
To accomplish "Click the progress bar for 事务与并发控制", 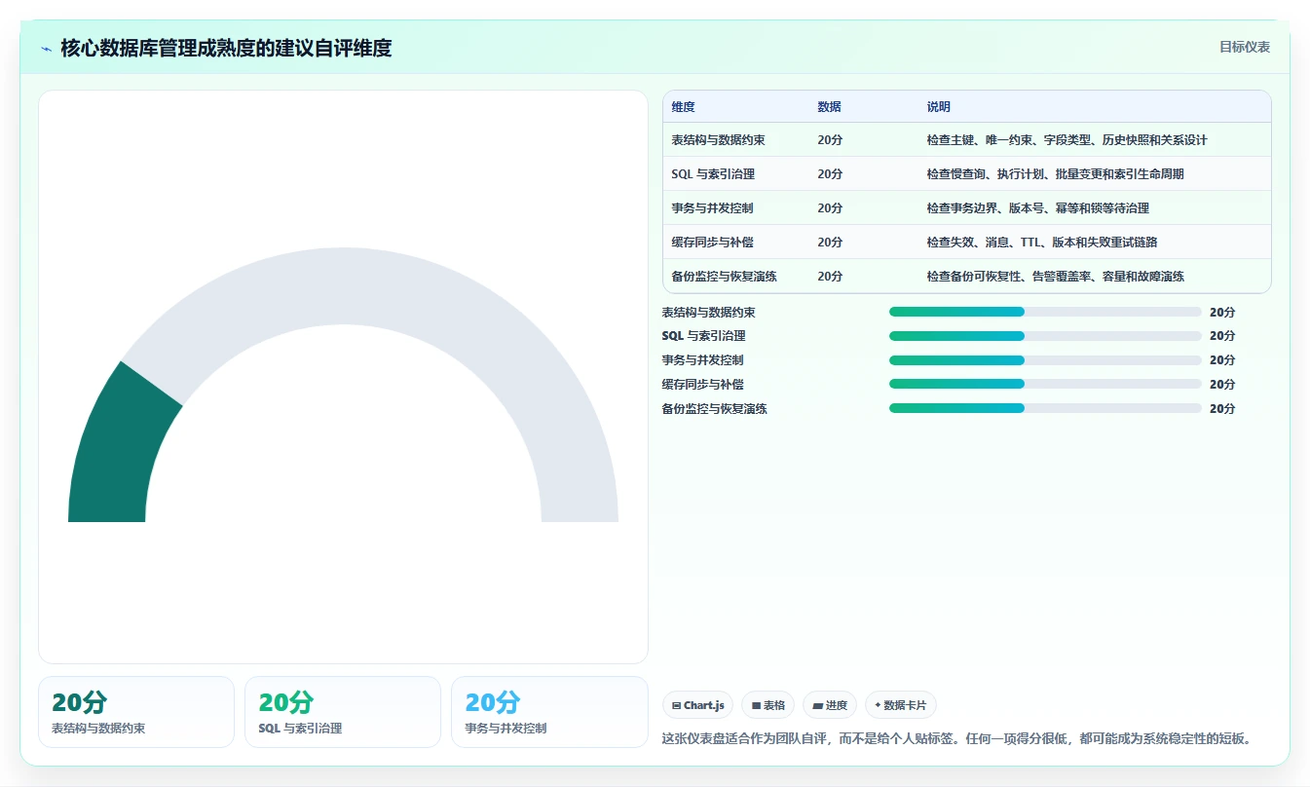I will [1045, 360].
